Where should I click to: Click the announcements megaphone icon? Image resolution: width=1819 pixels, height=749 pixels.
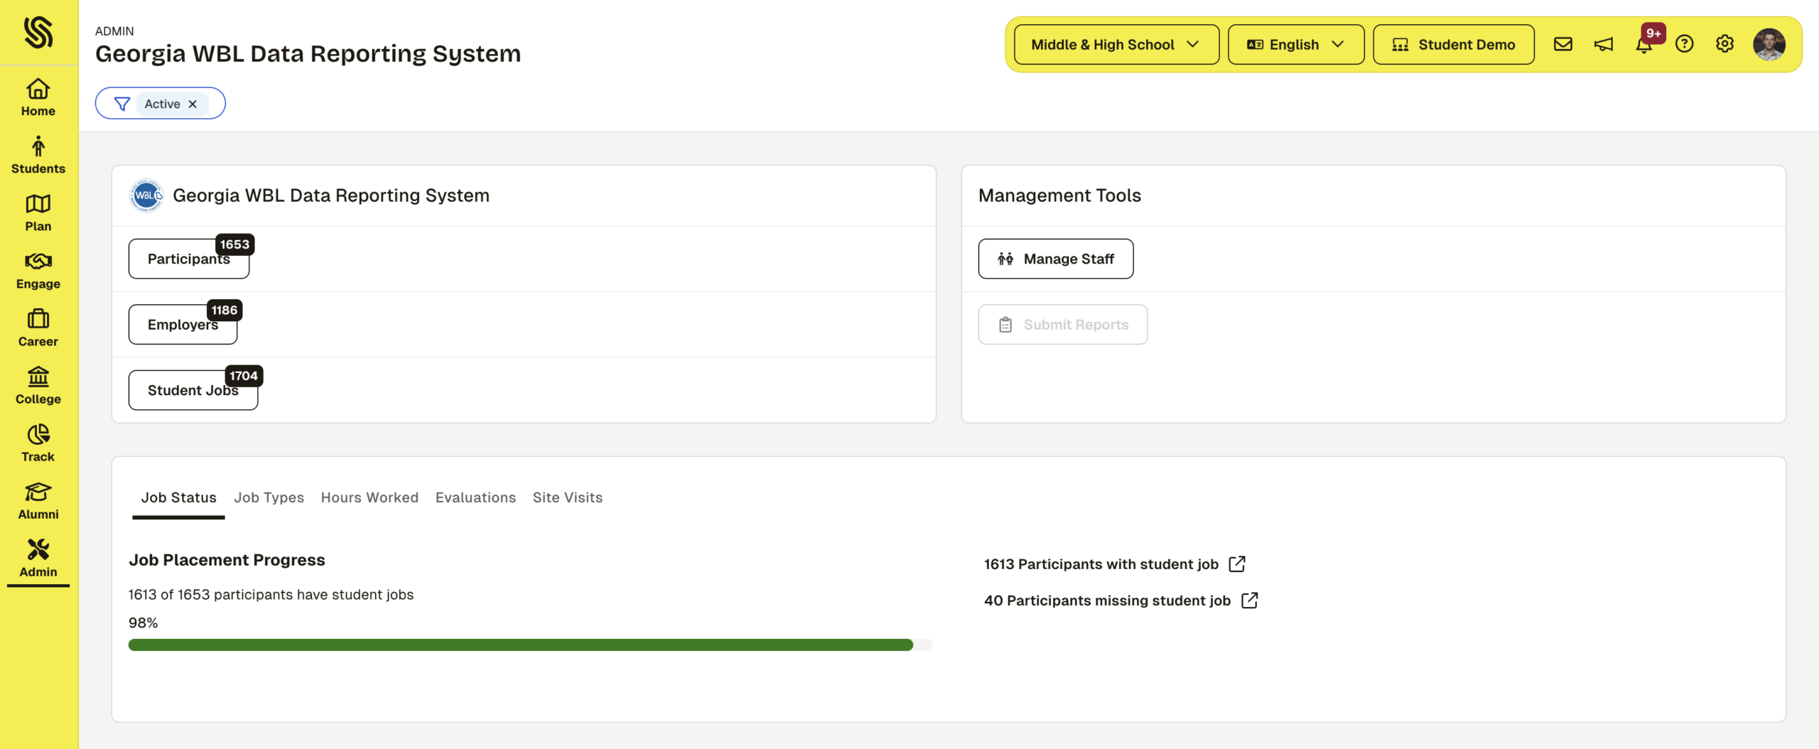(1603, 44)
